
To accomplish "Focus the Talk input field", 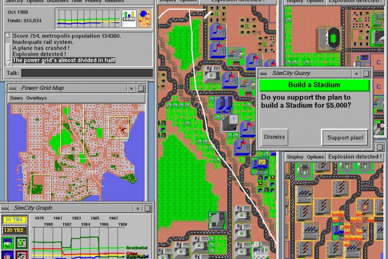I will (87, 73).
